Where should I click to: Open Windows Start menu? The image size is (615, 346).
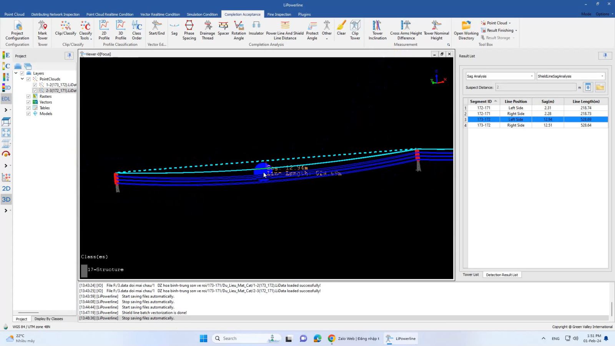point(203,338)
